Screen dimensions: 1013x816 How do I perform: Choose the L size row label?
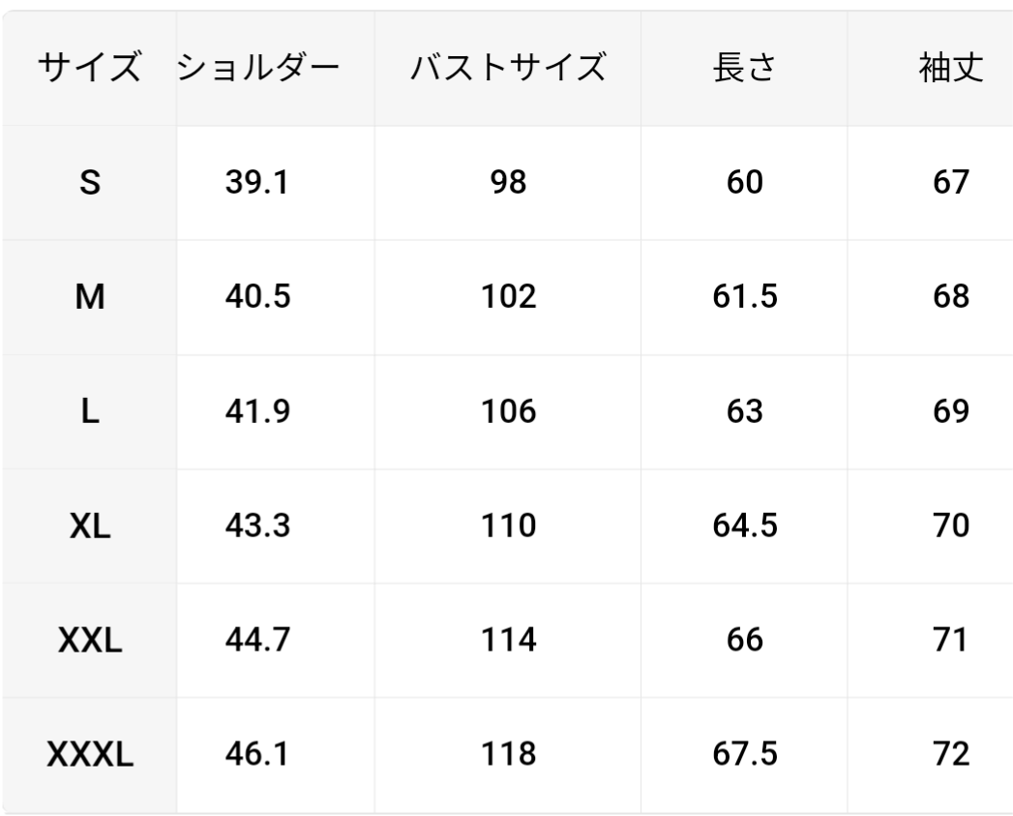[x=89, y=411]
